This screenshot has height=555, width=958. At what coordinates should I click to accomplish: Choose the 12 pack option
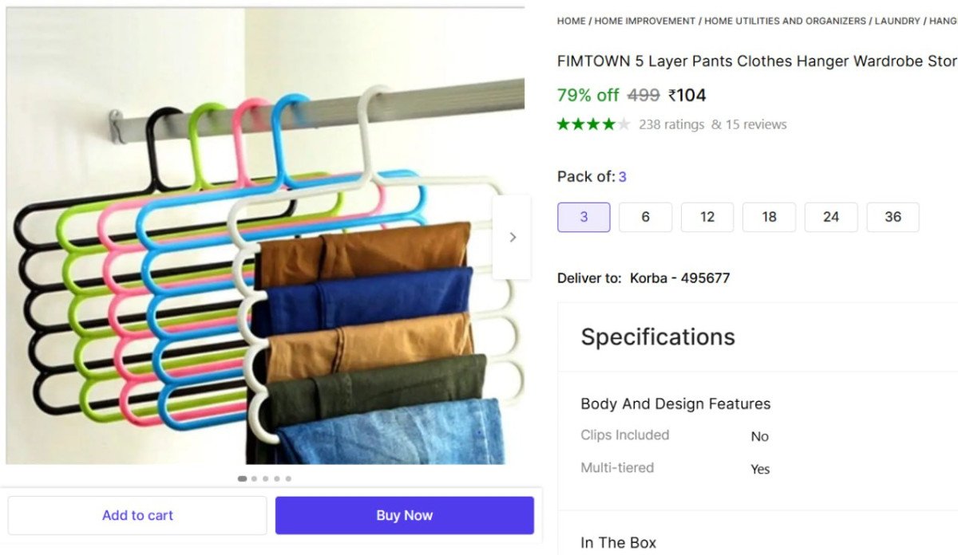click(707, 216)
